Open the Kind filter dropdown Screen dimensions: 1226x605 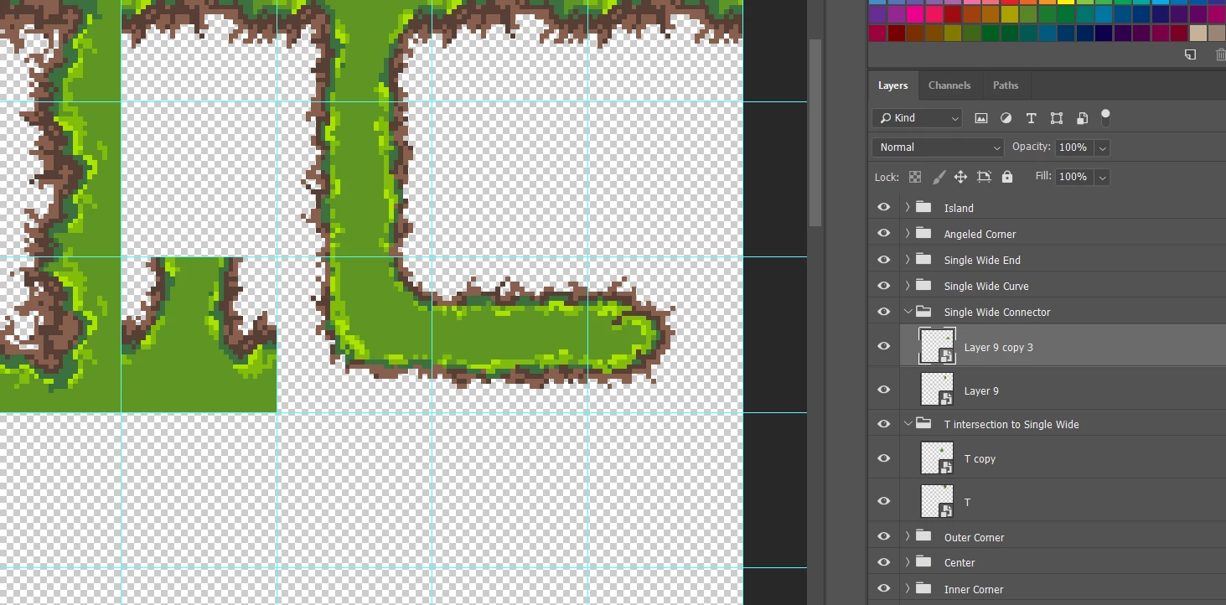(x=917, y=118)
